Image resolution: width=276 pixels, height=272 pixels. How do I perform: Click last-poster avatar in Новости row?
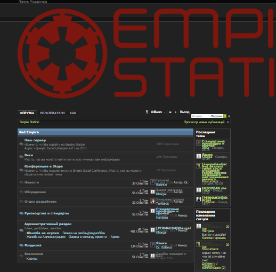click(153, 182)
